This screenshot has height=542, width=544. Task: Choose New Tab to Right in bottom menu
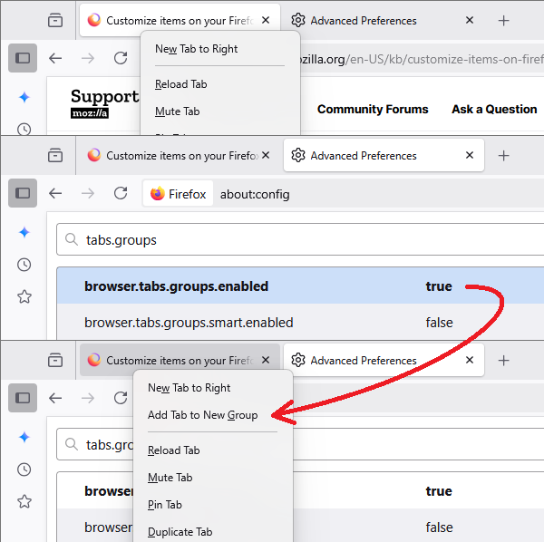click(x=189, y=388)
